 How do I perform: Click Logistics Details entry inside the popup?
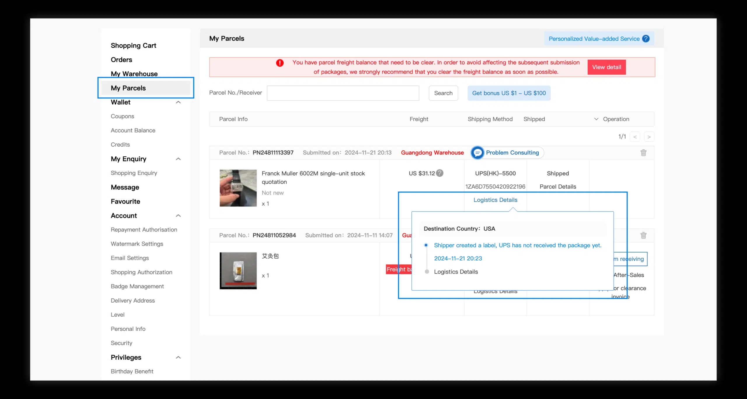tap(456, 272)
